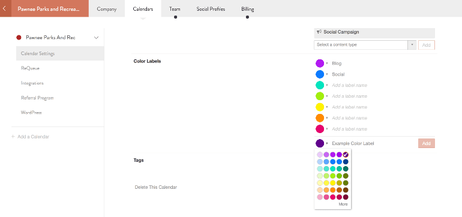Viewport: 462px width, 217px height.
Task: Open ReQueue in the sidebar
Action: (x=30, y=68)
